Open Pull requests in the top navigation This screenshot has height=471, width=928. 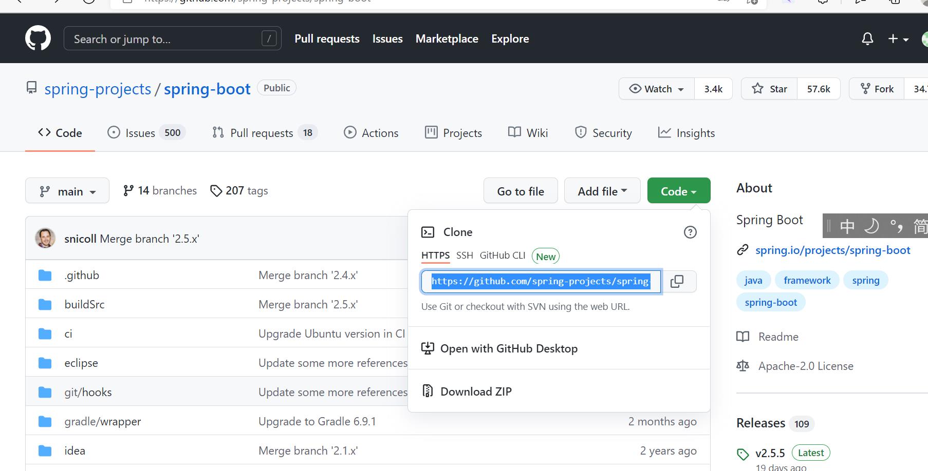click(327, 38)
